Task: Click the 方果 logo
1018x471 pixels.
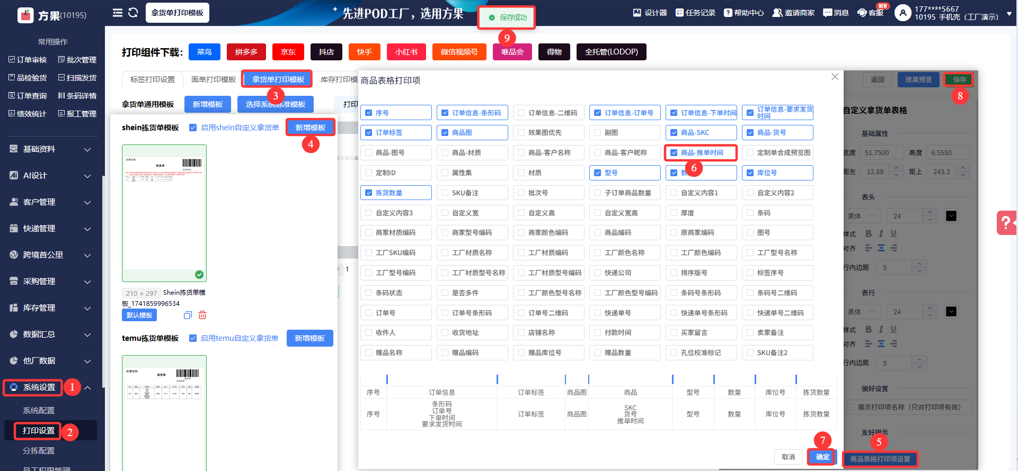Action: [x=25, y=15]
